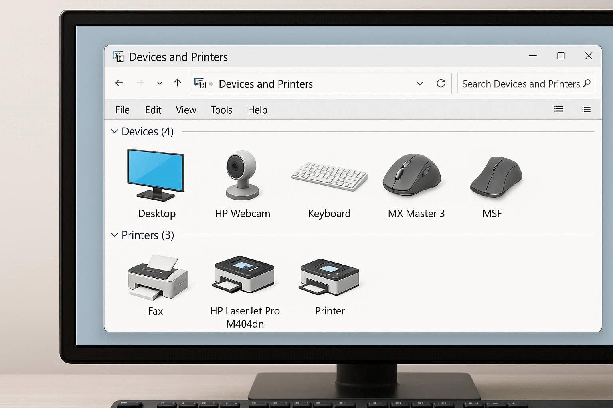Switch to details list view
This screenshot has width=613, height=408.
tap(559, 110)
